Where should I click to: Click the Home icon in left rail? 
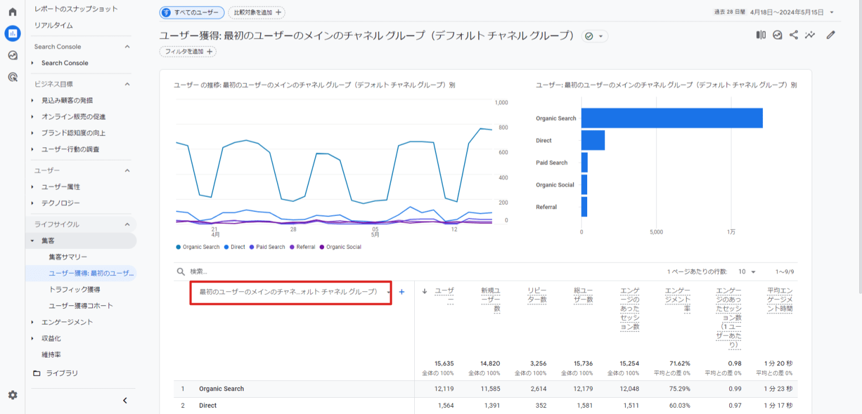point(12,12)
